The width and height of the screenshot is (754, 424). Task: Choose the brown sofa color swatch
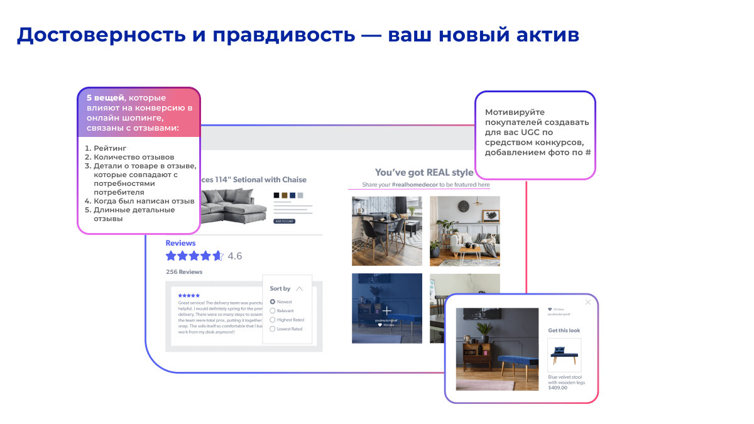coord(285,195)
